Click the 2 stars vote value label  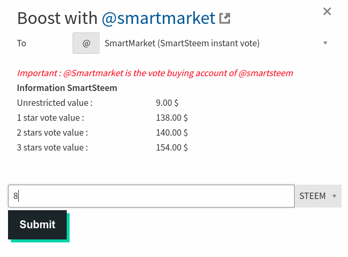(x=52, y=132)
